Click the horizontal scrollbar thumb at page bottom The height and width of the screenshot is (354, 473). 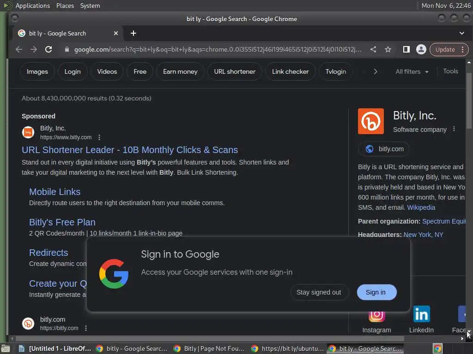(x=210, y=339)
